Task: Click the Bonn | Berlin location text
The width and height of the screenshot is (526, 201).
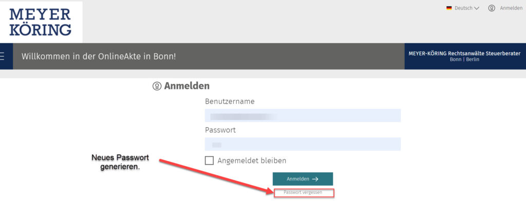Action: tap(464, 59)
